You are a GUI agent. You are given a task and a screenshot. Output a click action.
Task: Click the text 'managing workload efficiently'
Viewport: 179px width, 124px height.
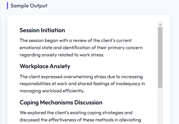click(52, 91)
